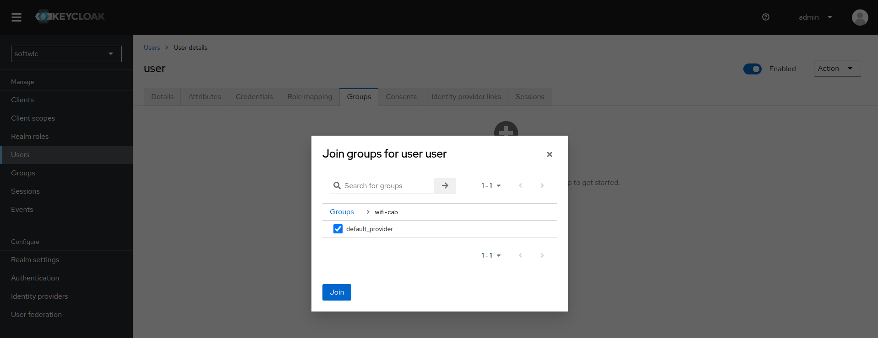The image size is (878, 338).
Task: Click the user avatar icon
Action: click(x=860, y=17)
